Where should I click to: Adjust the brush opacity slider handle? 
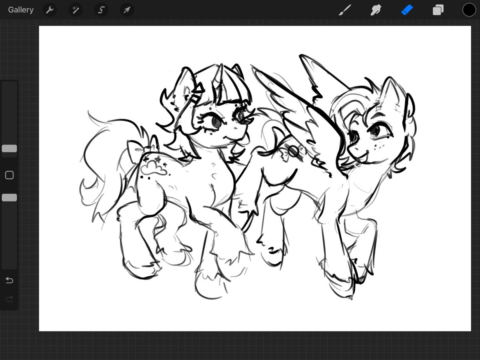9,198
